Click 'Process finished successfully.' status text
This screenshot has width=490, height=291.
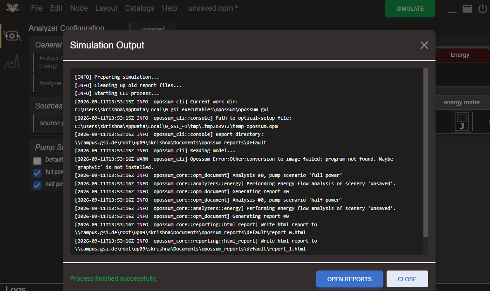pos(114,278)
